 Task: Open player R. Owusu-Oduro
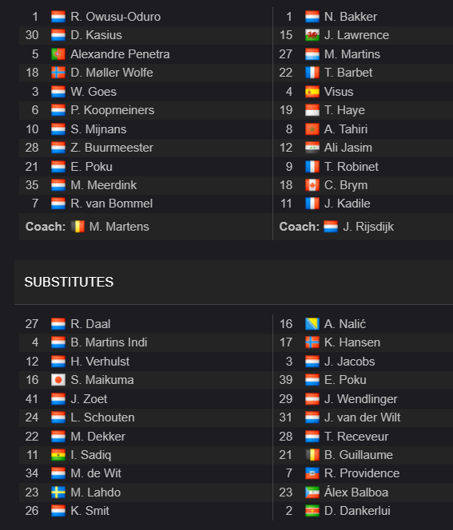(x=115, y=17)
